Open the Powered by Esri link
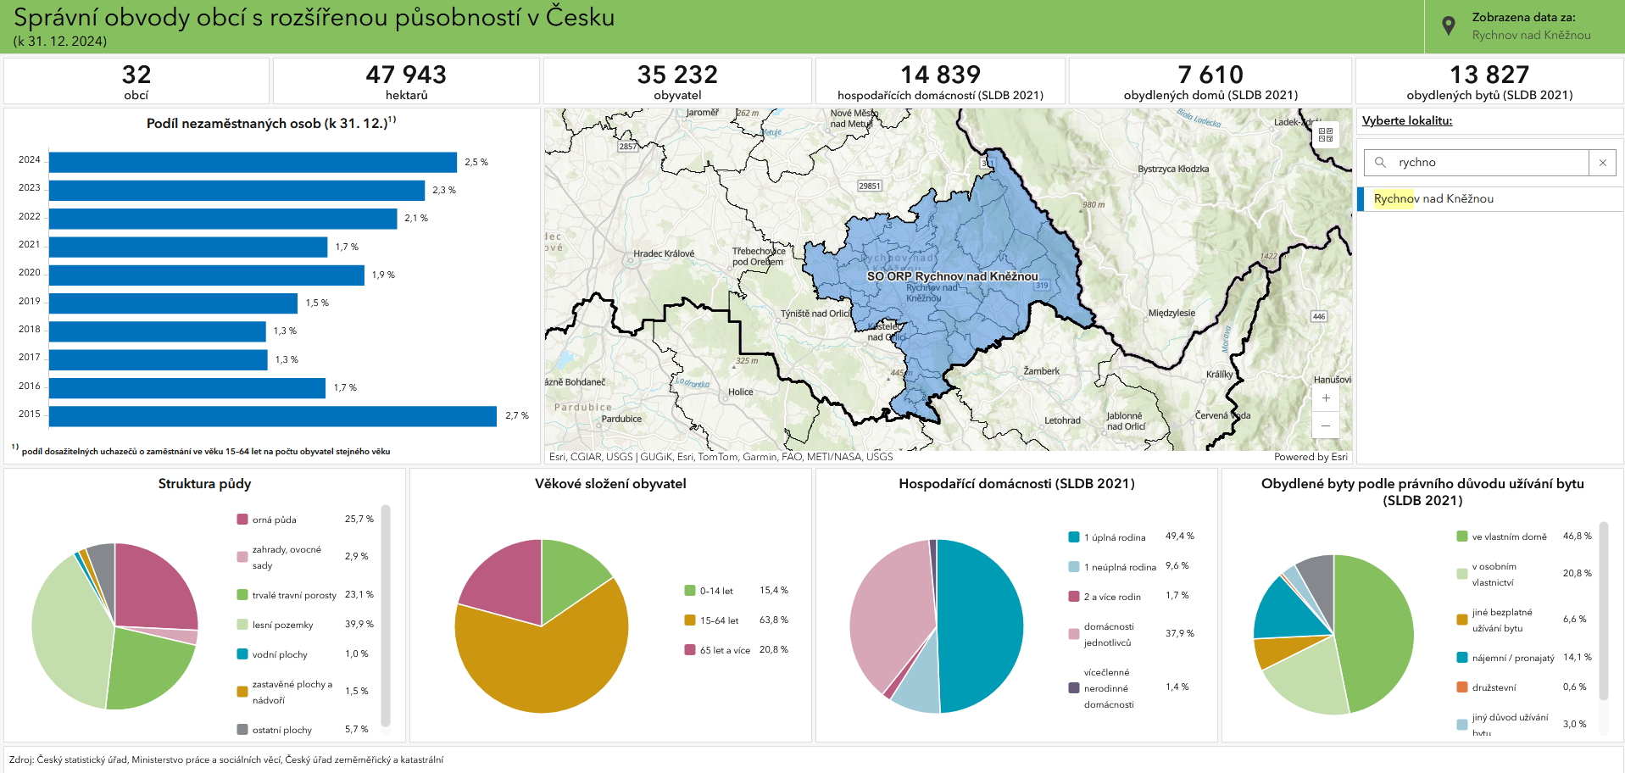 1310,457
